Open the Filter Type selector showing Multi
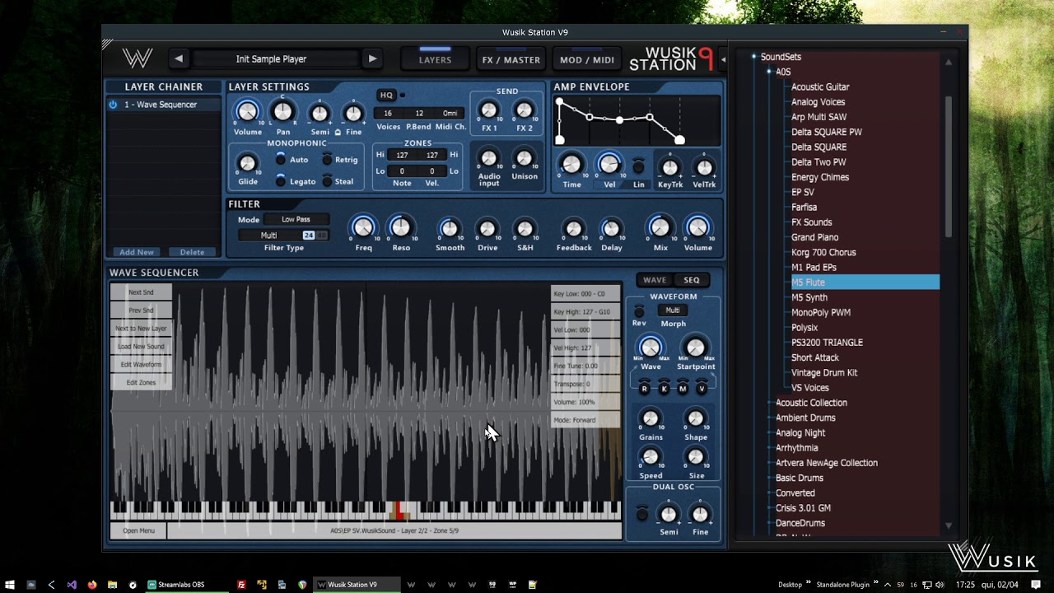1054x593 pixels. pos(269,236)
